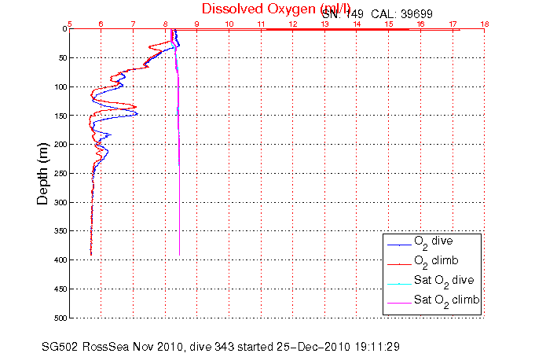535x357 pixels.
Task: Click depth tick label 400
Action: (x=60, y=260)
